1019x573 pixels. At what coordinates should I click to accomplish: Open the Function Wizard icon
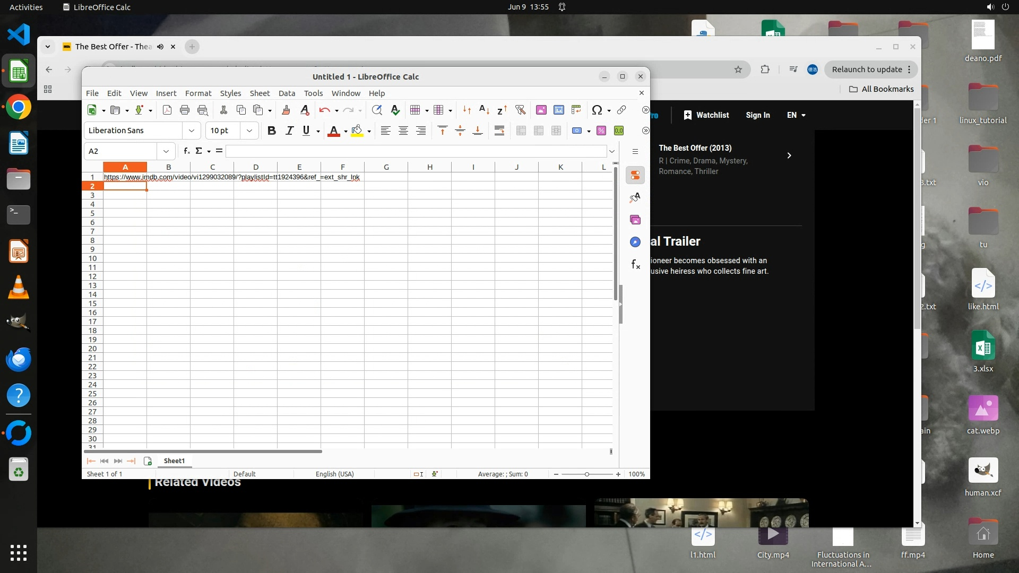click(186, 151)
